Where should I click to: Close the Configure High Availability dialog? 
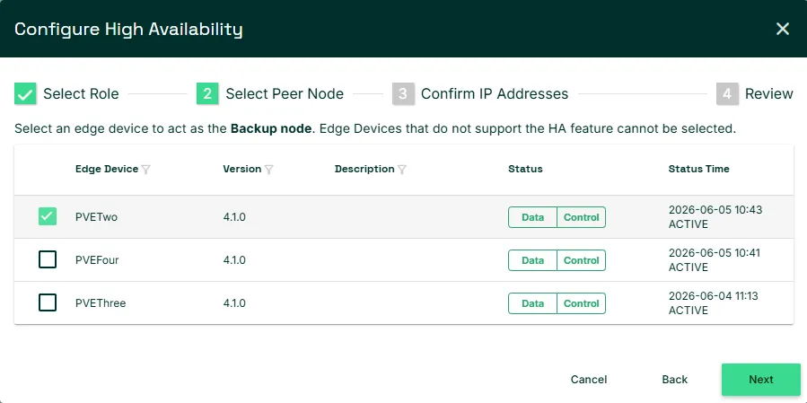tap(782, 29)
